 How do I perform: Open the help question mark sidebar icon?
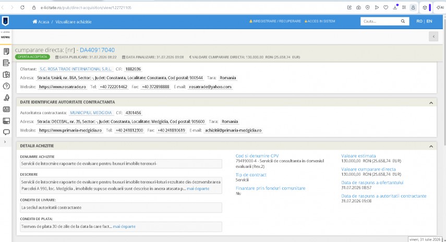[x=6, y=86]
